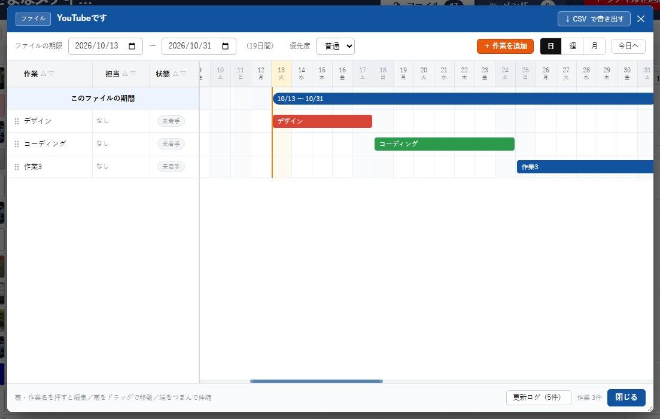Viewport: 660px width, 419px height.
Task: Edit the end date field 2026/10/31
Action: (x=199, y=46)
